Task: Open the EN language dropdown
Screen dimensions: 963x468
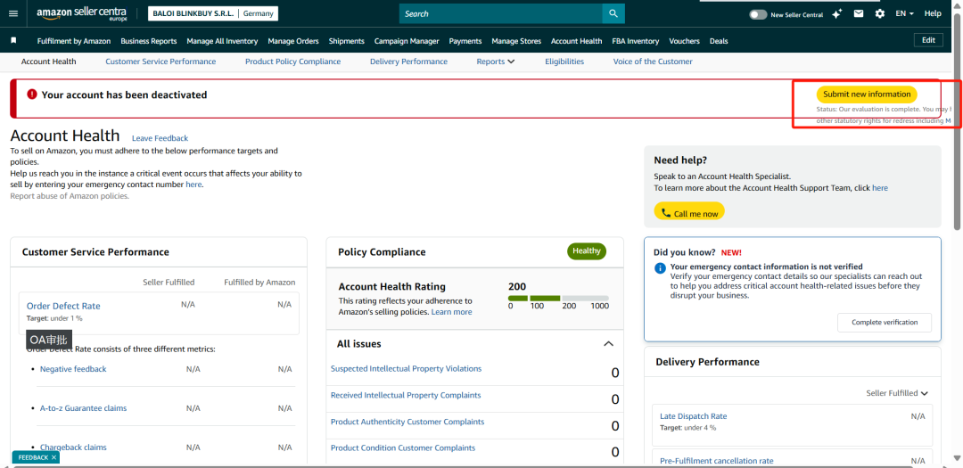Action: click(x=904, y=13)
